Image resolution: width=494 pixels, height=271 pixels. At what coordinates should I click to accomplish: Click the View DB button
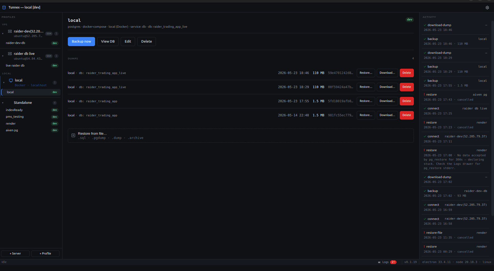tap(108, 42)
